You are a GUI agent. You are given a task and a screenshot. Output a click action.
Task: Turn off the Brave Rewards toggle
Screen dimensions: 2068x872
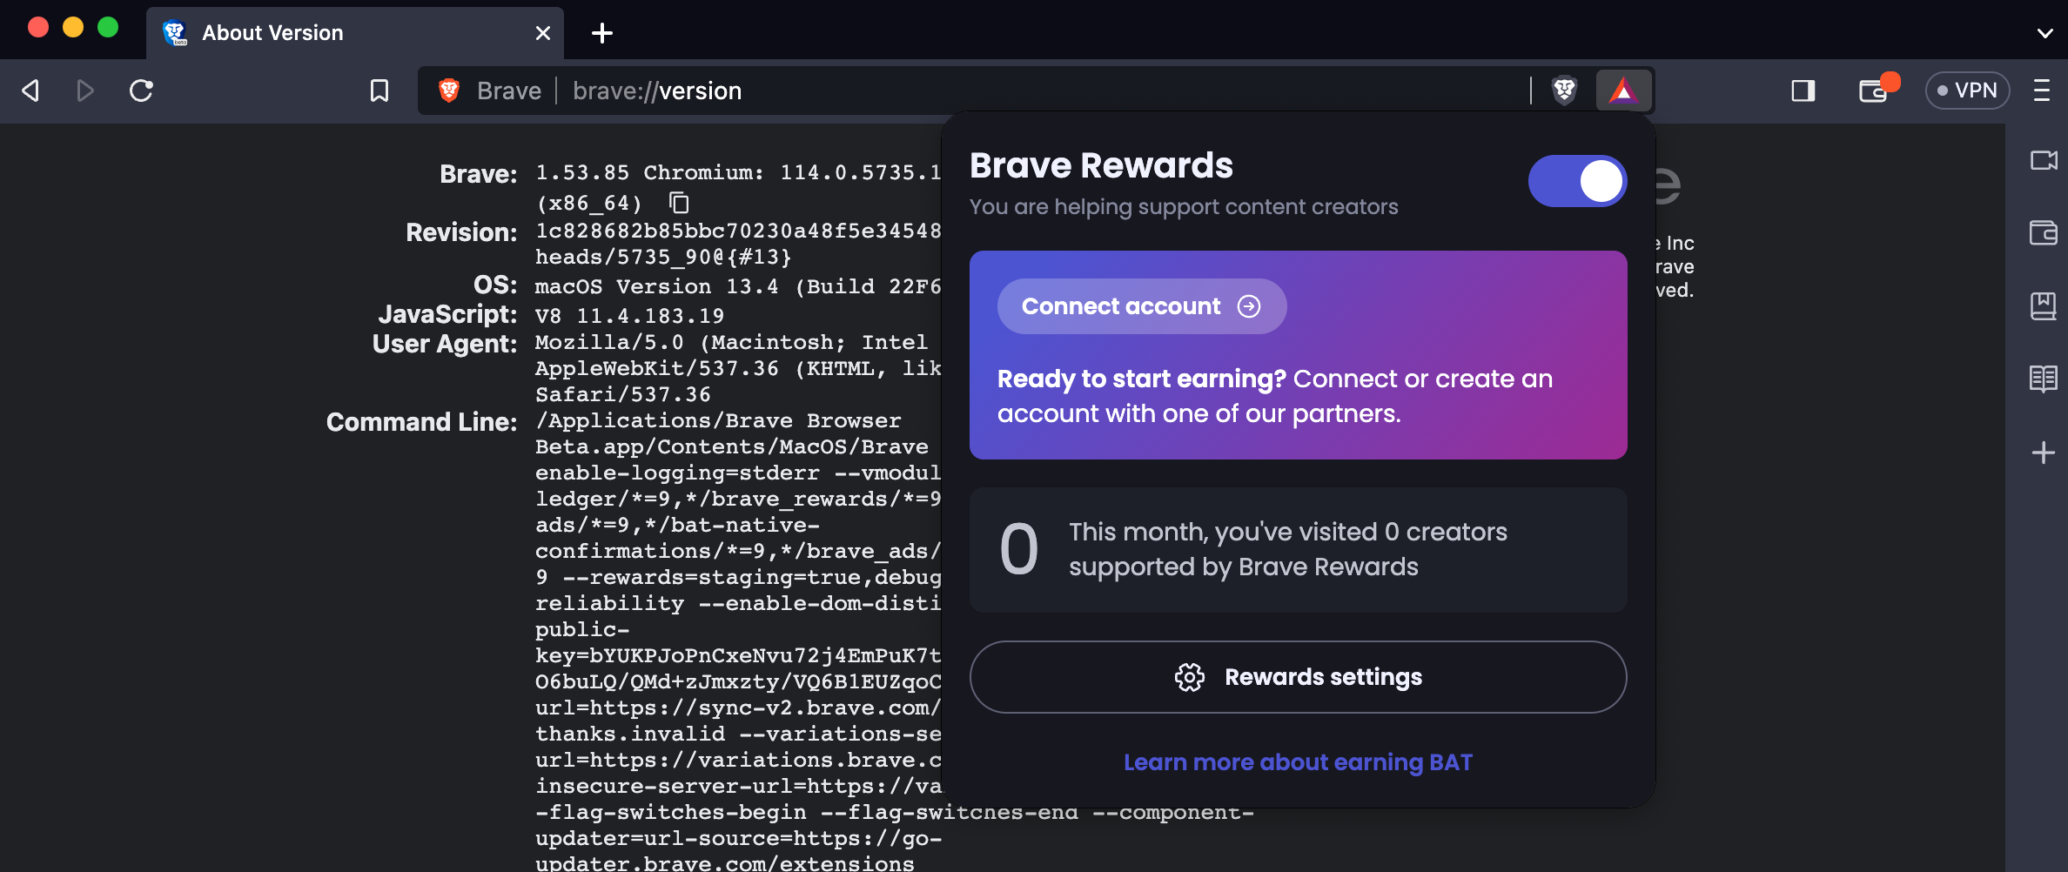pyautogui.click(x=1577, y=181)
